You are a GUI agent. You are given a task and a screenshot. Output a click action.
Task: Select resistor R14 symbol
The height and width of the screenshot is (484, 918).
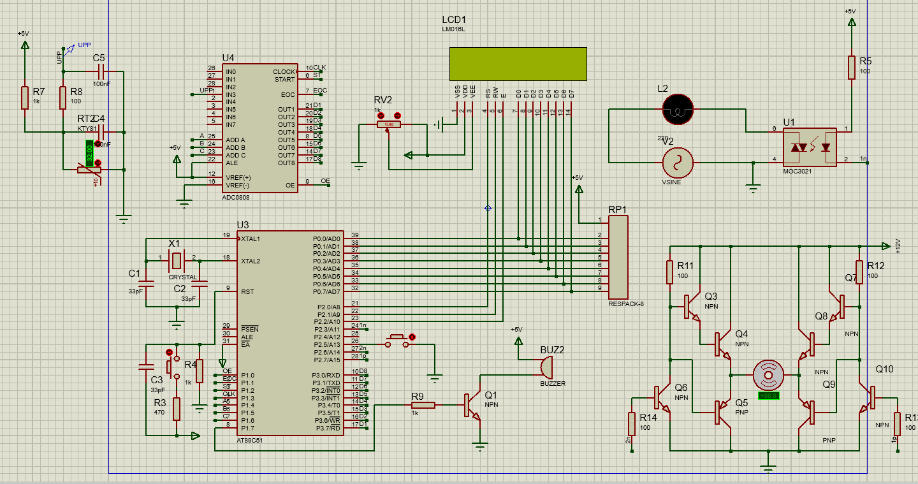pyautogui.click(x=632, y=424)
